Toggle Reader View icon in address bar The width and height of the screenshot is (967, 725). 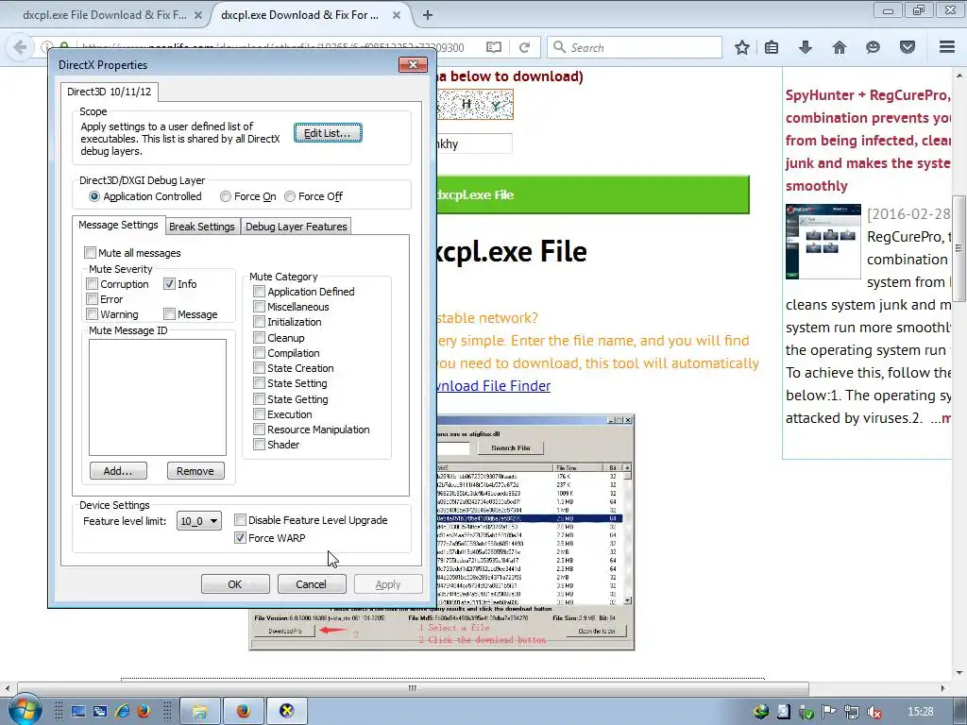click(x=493, y=47)
